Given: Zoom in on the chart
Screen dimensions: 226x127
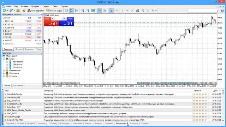Looking at the screenshot, I should (83, 11).
